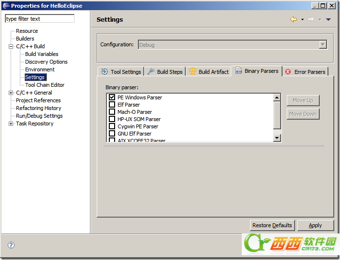This screenshot has width=340, height=260.
Task: Click the Binary Parsers tab icon
Action: coord(239,70)
